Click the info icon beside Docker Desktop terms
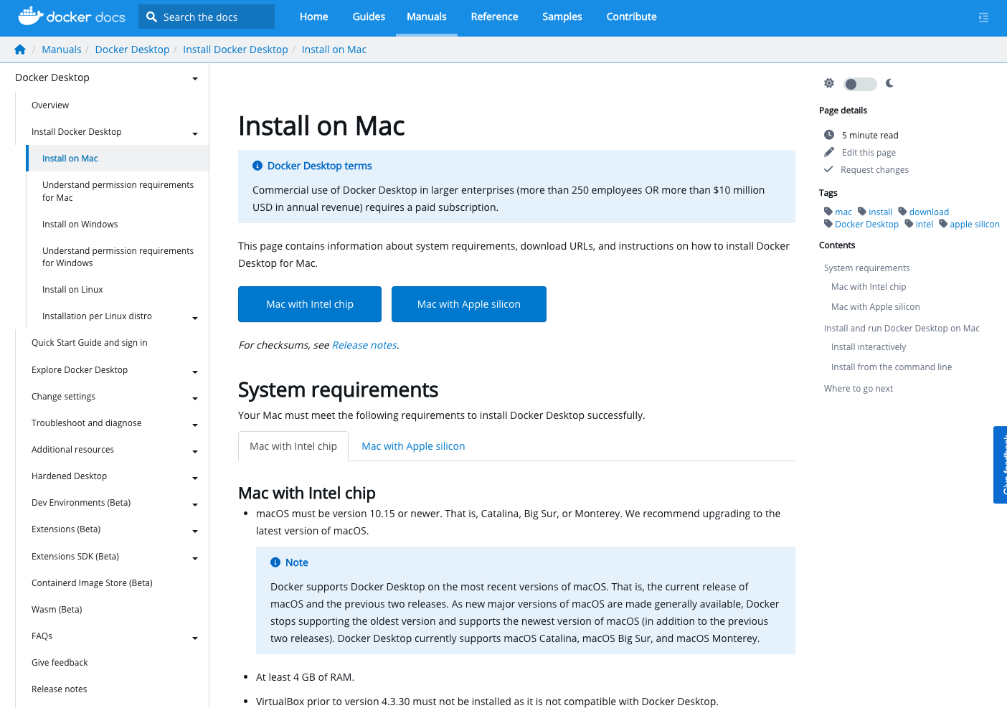The width and height of the screenshot is (1007, 708). pyautogui.click(x=257, y=166)
